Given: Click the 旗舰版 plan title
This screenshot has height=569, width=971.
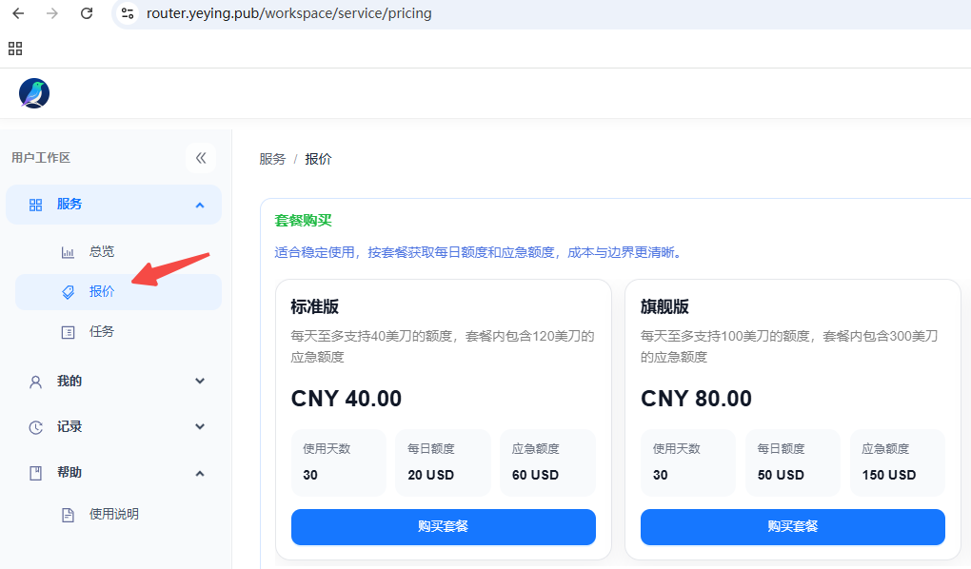Looking at the screenshot, I should pos(664,306).
